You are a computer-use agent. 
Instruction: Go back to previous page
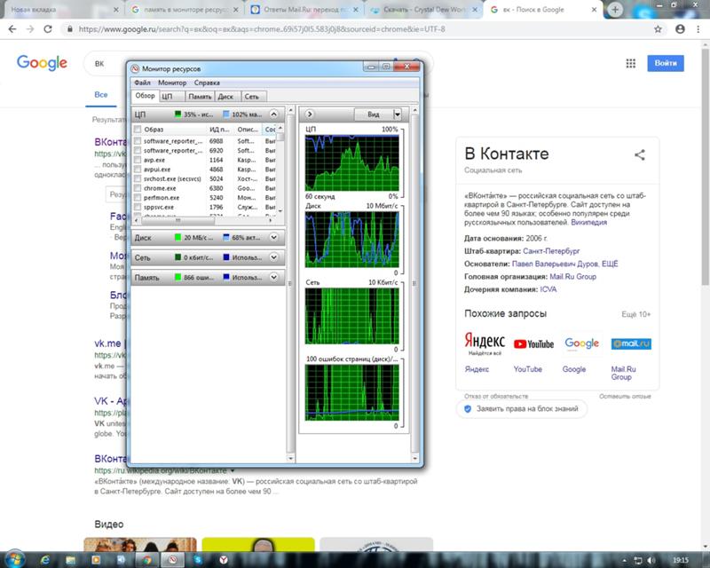[x=12, y=29]
